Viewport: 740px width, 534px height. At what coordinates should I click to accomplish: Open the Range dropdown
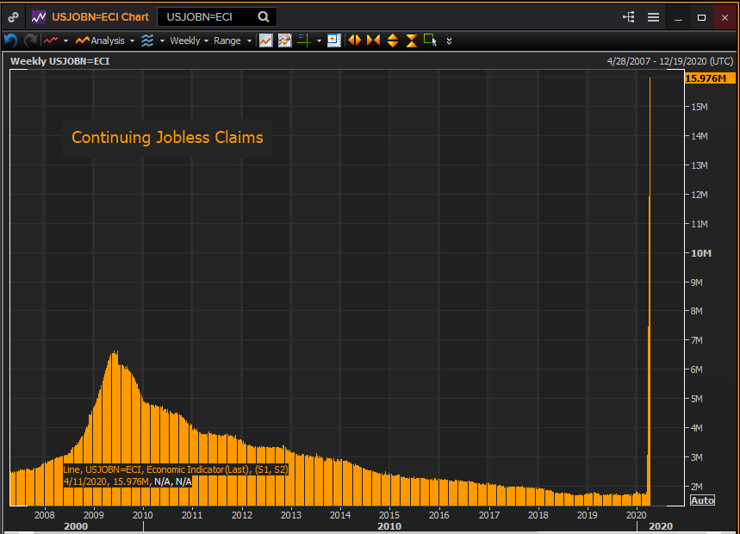coord(233,40)
